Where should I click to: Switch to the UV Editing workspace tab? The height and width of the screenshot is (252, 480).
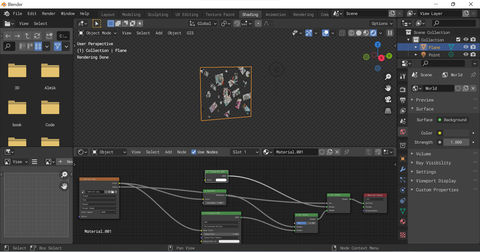point(186,14)
